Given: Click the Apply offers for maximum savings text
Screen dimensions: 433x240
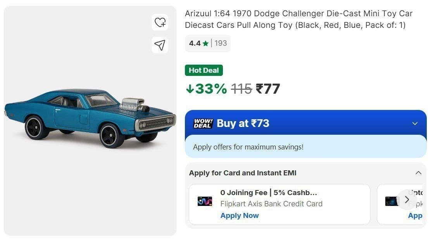Looking at the screenshot, I should (x=248, y=147).
